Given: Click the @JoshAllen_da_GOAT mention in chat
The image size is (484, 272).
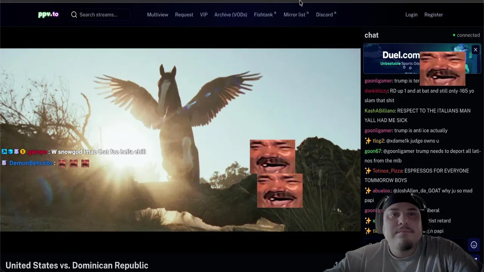Looking at the screenshot, I should (417, 190).
